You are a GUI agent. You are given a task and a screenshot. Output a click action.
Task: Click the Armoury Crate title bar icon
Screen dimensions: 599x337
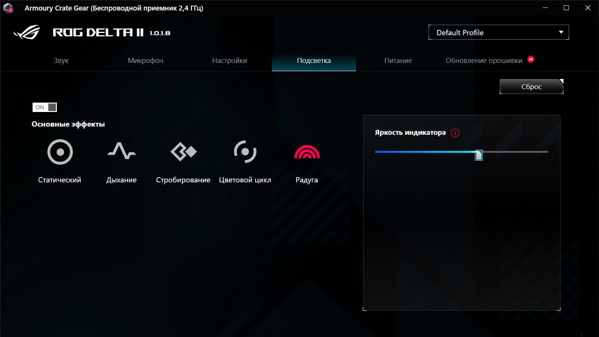click(8, 8)
